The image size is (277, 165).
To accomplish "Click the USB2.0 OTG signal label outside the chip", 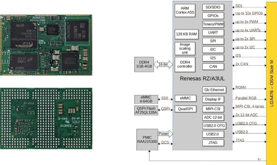I will [x=246, y=123].
